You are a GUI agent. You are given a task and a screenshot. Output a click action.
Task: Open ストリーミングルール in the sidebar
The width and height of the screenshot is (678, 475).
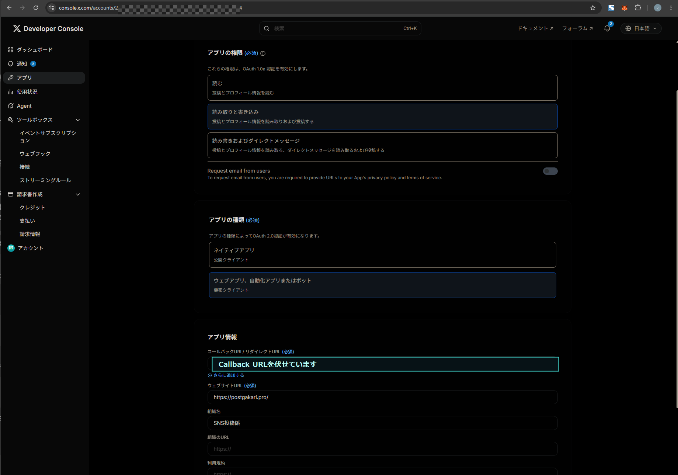[45, 180]
